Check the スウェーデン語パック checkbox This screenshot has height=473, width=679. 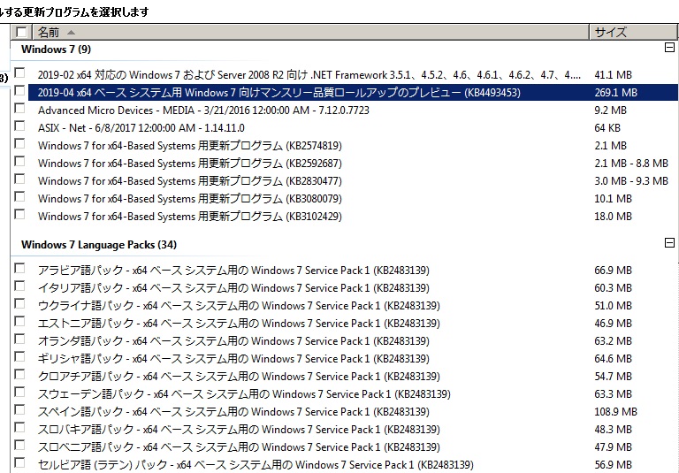point(20,392)
